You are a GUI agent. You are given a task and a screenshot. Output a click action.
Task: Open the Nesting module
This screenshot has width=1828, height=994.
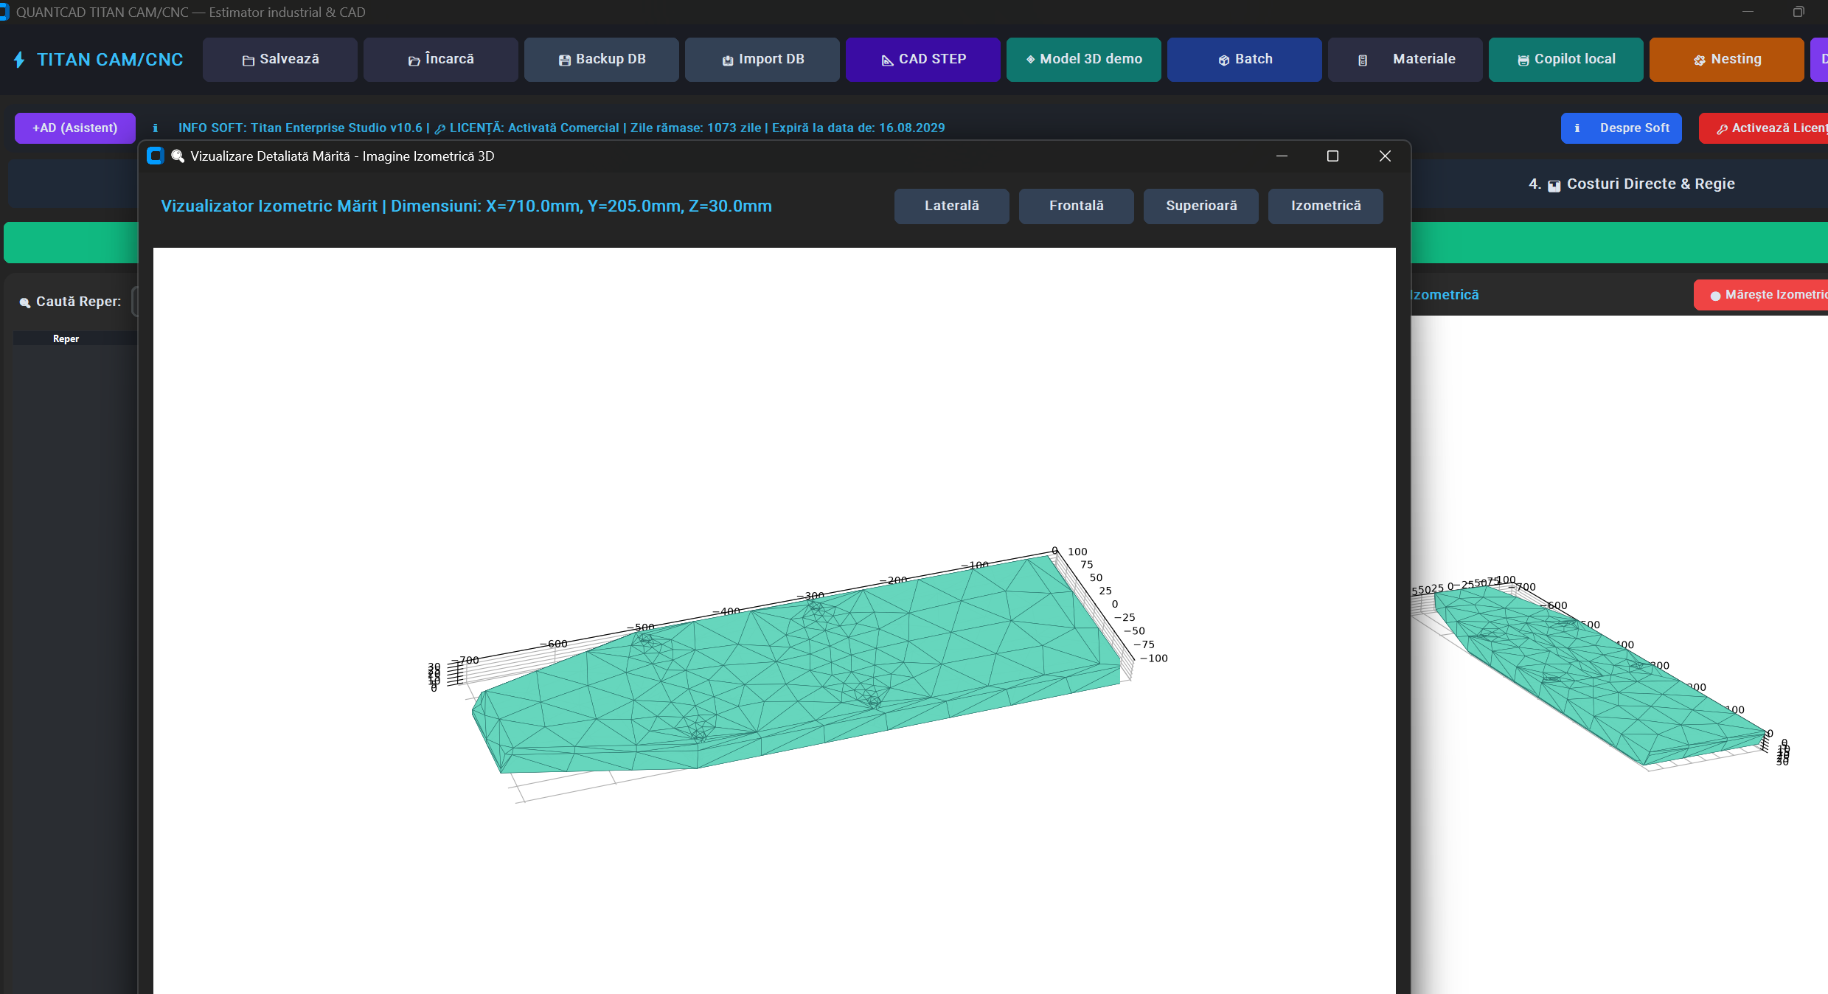click(1727, 59)
